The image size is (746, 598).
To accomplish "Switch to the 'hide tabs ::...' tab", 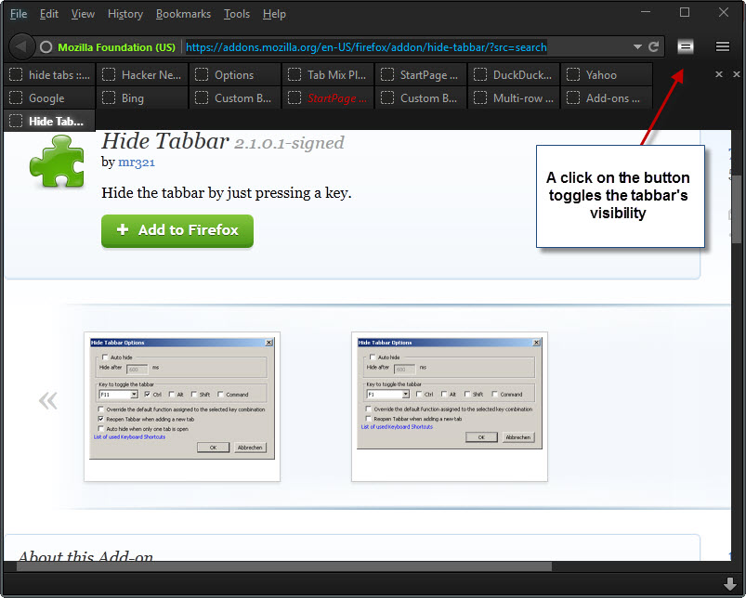I will 49,74.
